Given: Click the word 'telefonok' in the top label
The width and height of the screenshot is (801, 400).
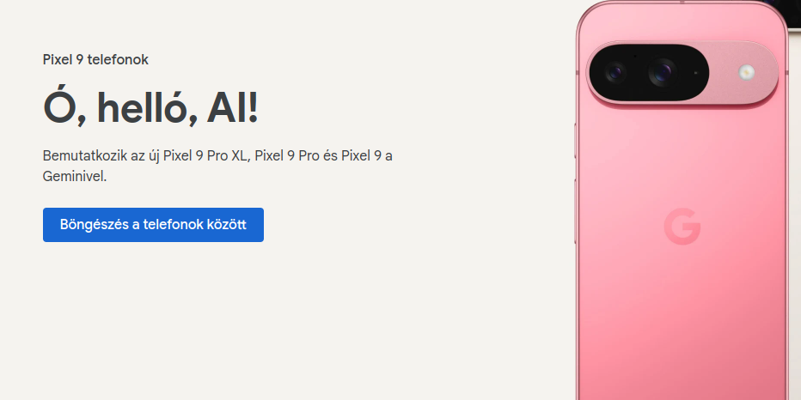Looking at the screenshot, I should 118,60.
